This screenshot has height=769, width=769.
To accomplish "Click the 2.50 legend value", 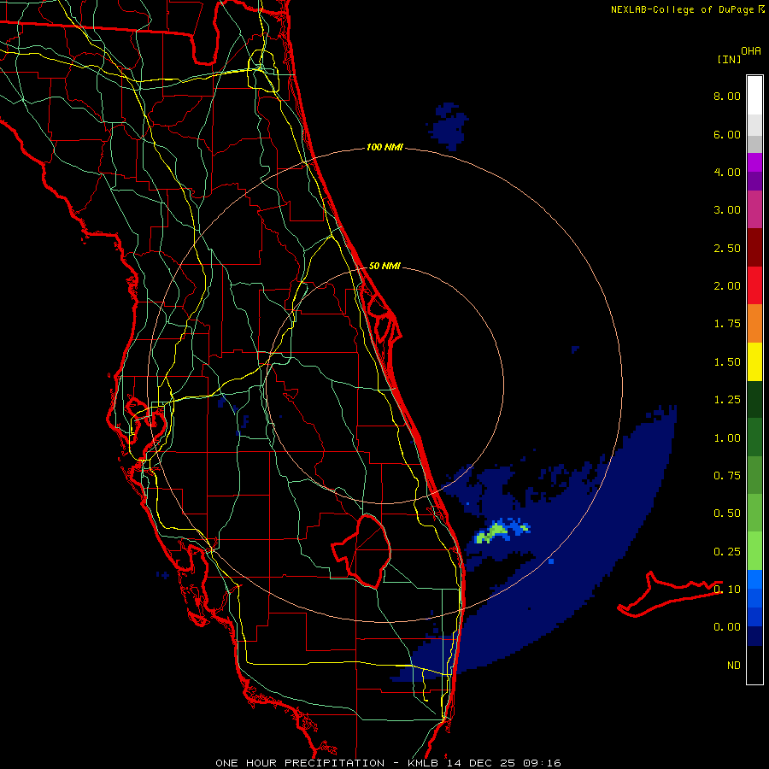I will click(x=727, y=248).
